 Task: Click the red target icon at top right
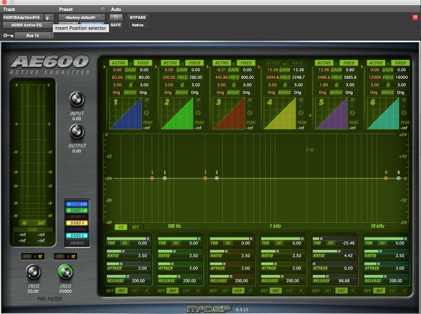pos(415,17)
